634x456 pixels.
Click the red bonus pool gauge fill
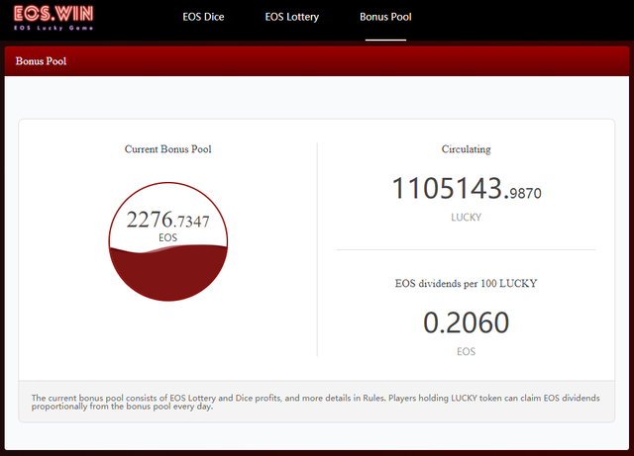coord(168,273)
